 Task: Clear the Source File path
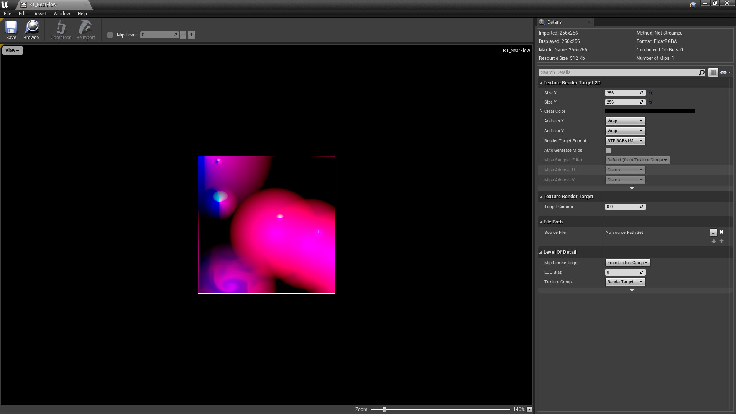point(721,232)
